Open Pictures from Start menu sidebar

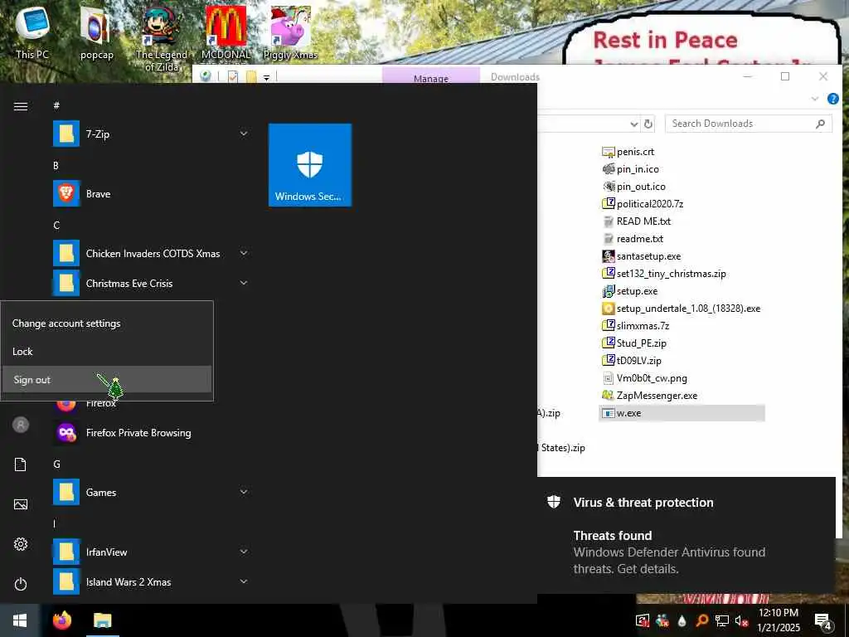[21, 504]
